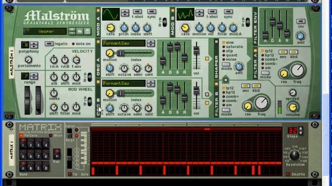Viewport: 332px width, 186px height.
Task: Select Matrix bank D button
Action: (46, 166)
